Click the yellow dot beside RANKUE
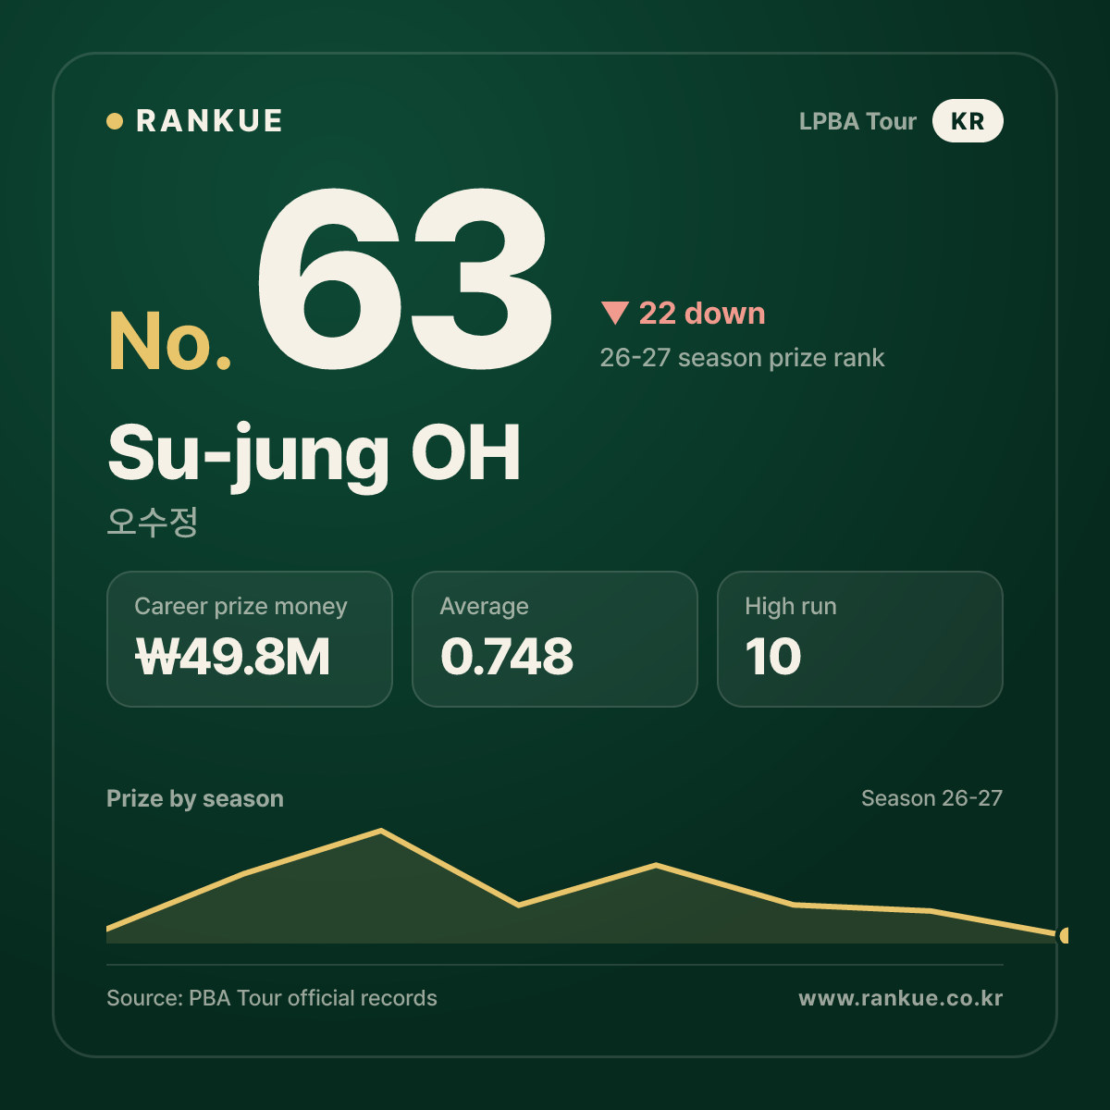The image size is (1110, 1110). click(x=115, y=121)
